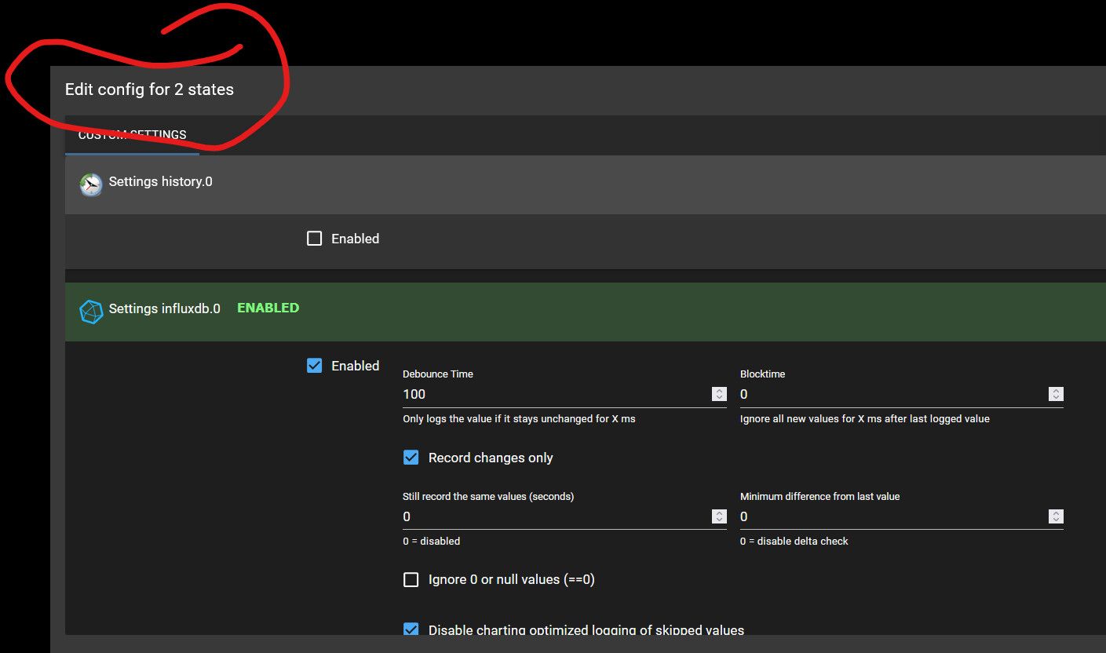Collapse the Settings influxdb.0 section header

(586, 312)
